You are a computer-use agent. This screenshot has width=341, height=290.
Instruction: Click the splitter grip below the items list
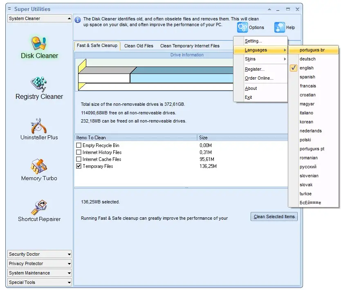click(186, 187)
